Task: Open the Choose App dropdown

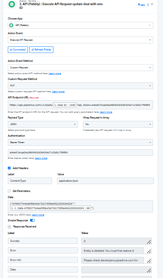Action: click(x=80, y=25)
